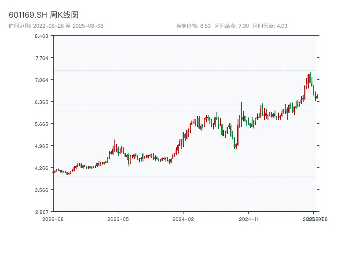The width and height of the screenshot is (352, 264).
Task: Click the 8.463 y-axis label
Action: [x=41, y=36]
